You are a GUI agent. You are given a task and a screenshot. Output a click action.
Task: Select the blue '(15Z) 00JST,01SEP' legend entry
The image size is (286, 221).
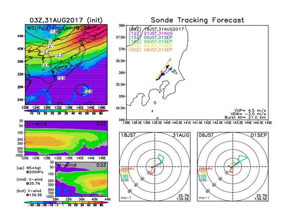151,38
